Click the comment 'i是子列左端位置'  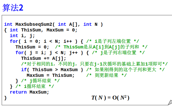click(113, 42)
